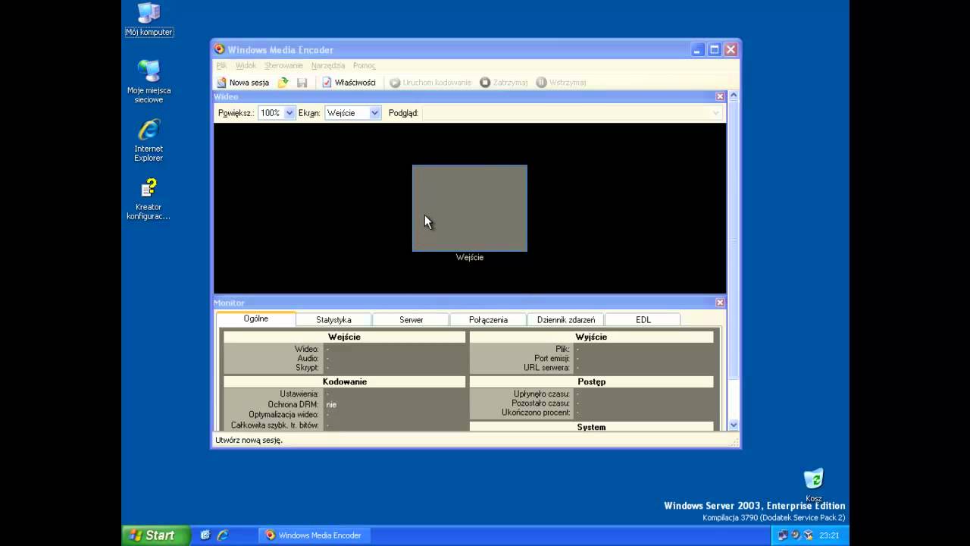Click the Wstrzymaj pause button

click(x=561, y=83)
